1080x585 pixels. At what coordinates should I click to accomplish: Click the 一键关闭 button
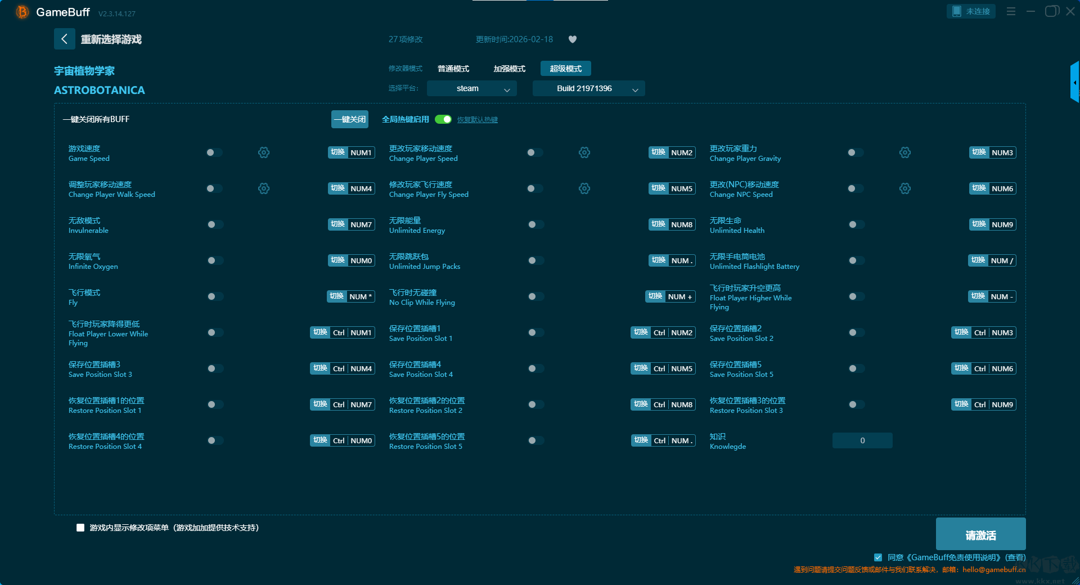pyautogui.click(x=349, y=119)
